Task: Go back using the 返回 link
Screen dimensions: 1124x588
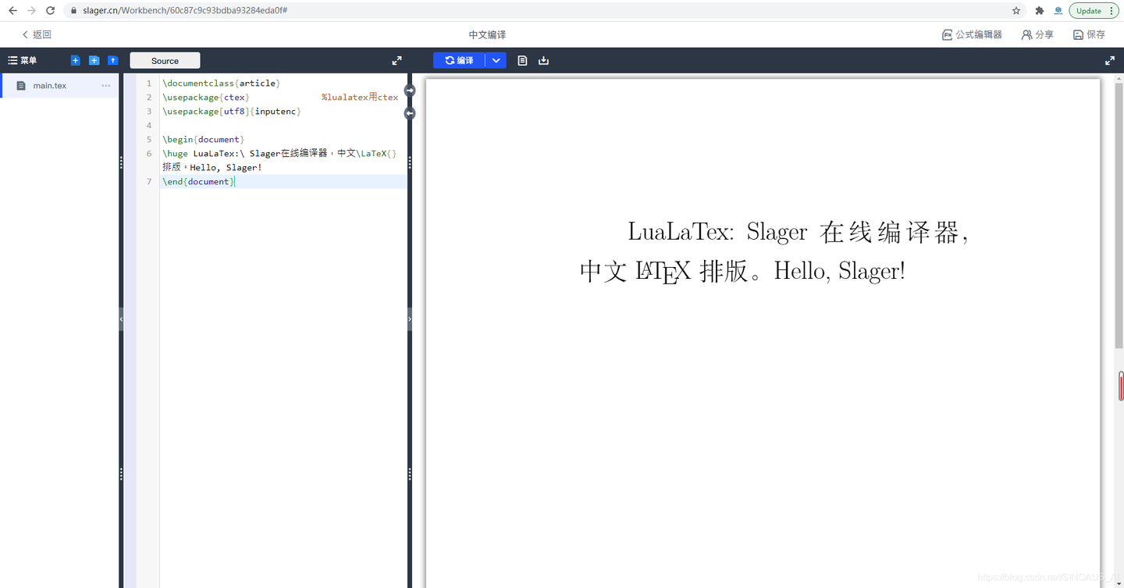Action: (x=34, y=34)
